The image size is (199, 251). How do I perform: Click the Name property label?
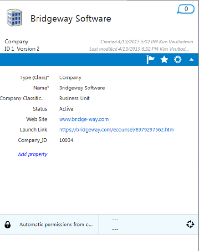pyautogui.click(x=41, y=88)
